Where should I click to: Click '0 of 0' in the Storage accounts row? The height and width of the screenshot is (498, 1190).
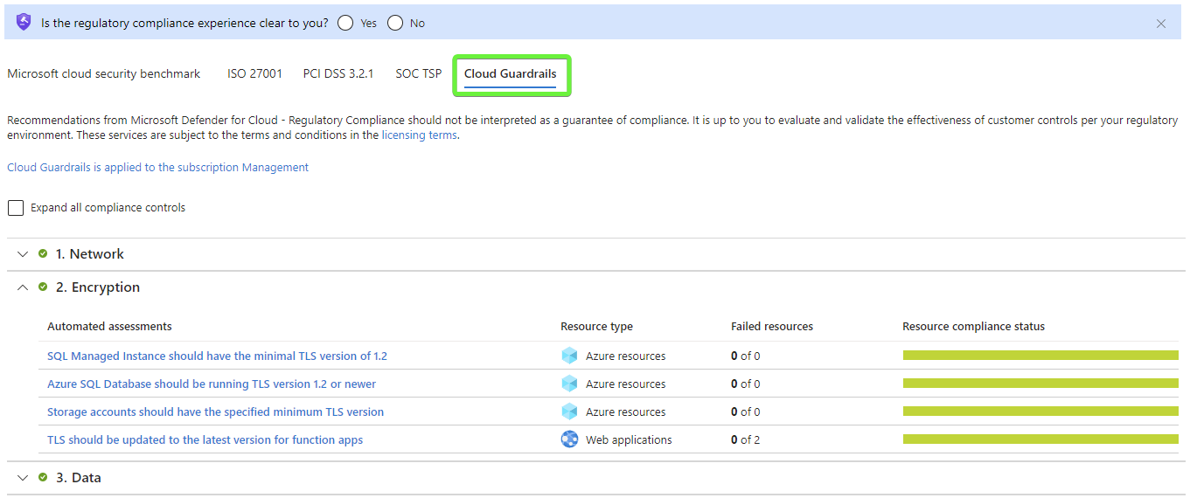[746, 412]
